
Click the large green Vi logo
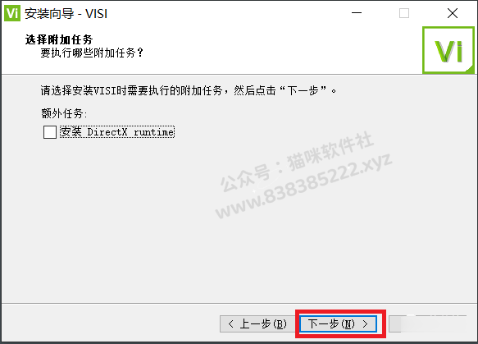pos(448,50)
